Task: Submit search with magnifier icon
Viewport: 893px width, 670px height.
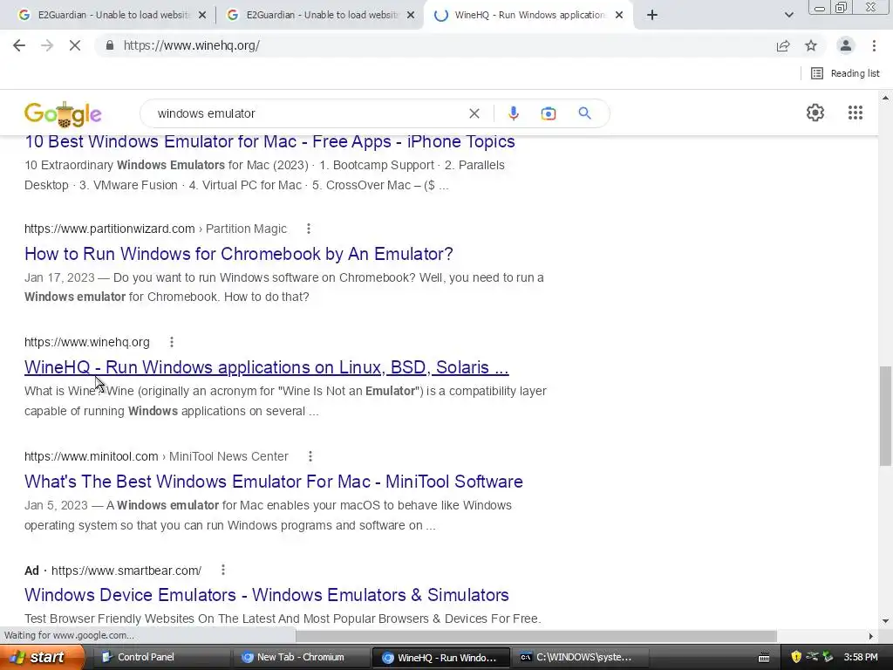Action: [x=585, y=113]
